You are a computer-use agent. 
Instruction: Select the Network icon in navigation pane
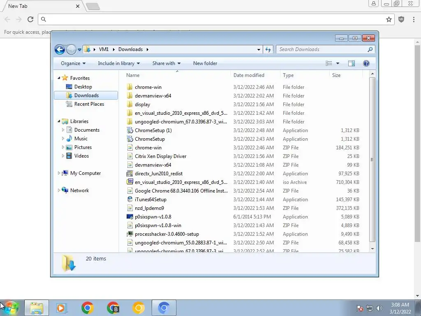(65, 190)
